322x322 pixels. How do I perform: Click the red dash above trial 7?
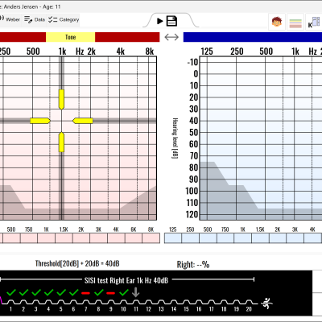coord(85,293)
